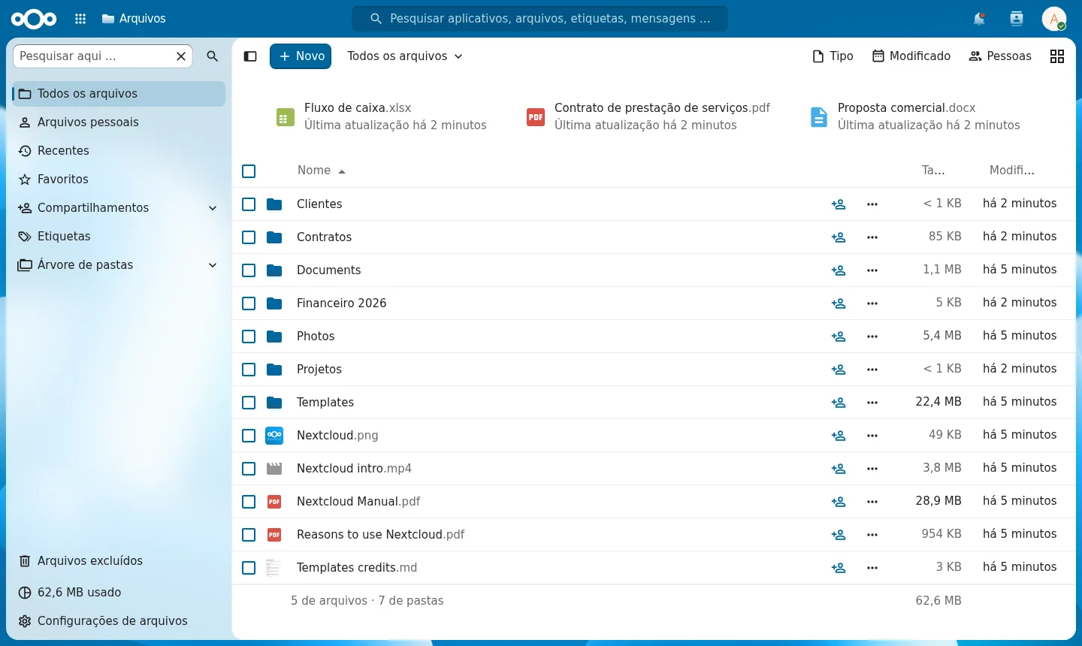
Task: Expand the Compartilhamentos section chevron
Action: click(x=213, y=208)
